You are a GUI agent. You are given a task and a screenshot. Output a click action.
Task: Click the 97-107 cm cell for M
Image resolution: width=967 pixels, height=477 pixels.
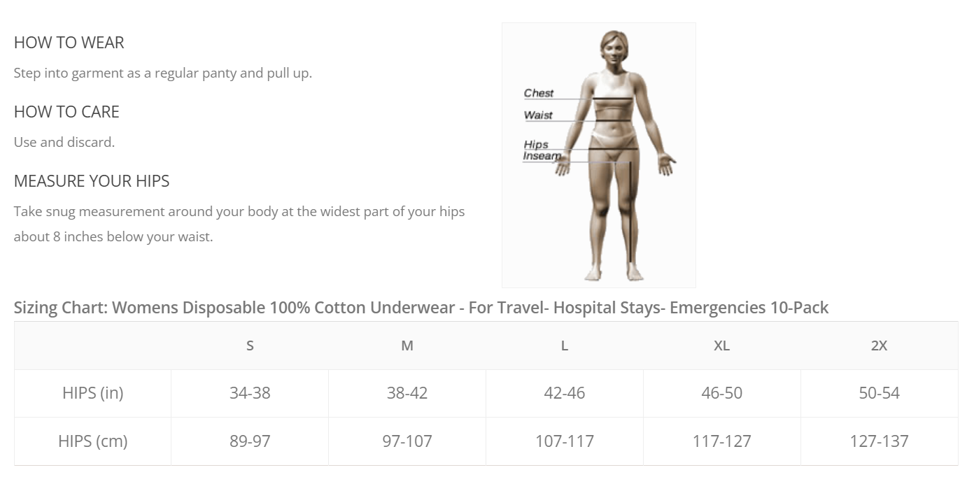(407, 441)
